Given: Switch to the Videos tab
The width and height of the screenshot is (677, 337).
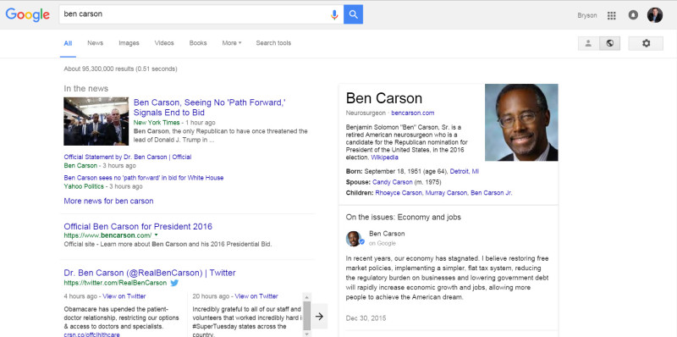Looking at the screenshot, I should pos(164,43).
